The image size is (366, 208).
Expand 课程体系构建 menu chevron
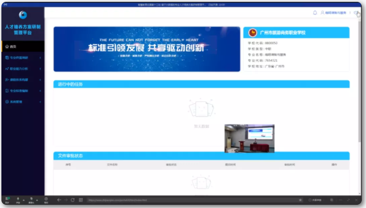coord(40,80)
